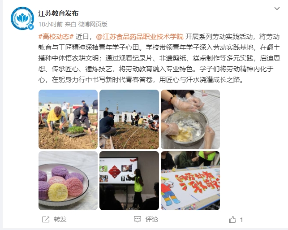Click the 18小时前 timestamp

(x=51, y=24)
